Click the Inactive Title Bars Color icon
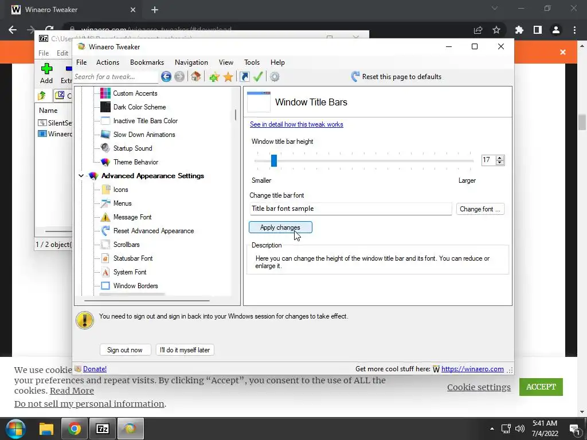 click(105, 121)
